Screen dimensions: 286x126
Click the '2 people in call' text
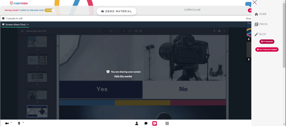(14, 18)
